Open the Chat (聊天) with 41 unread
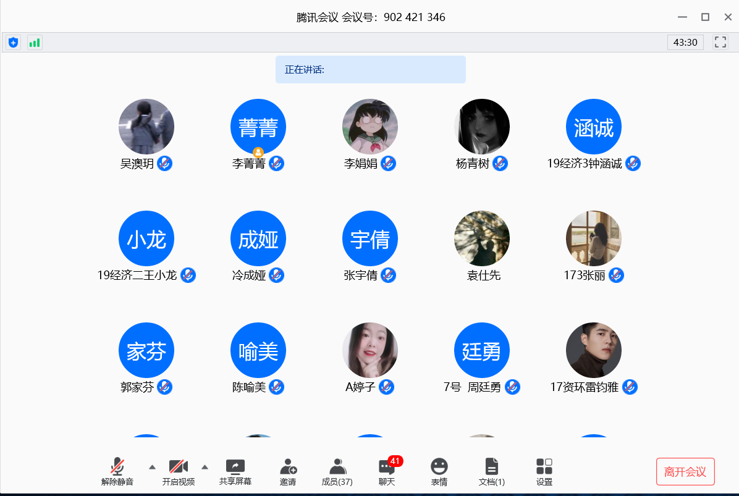The image size is (739, 496). point(387,472)
